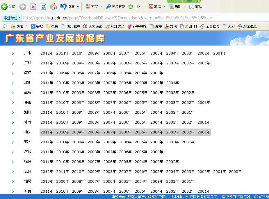This screenshot has height=199, width=269.
Task: Expand the arrow beside 潮州 row
Action: point(13,113)
